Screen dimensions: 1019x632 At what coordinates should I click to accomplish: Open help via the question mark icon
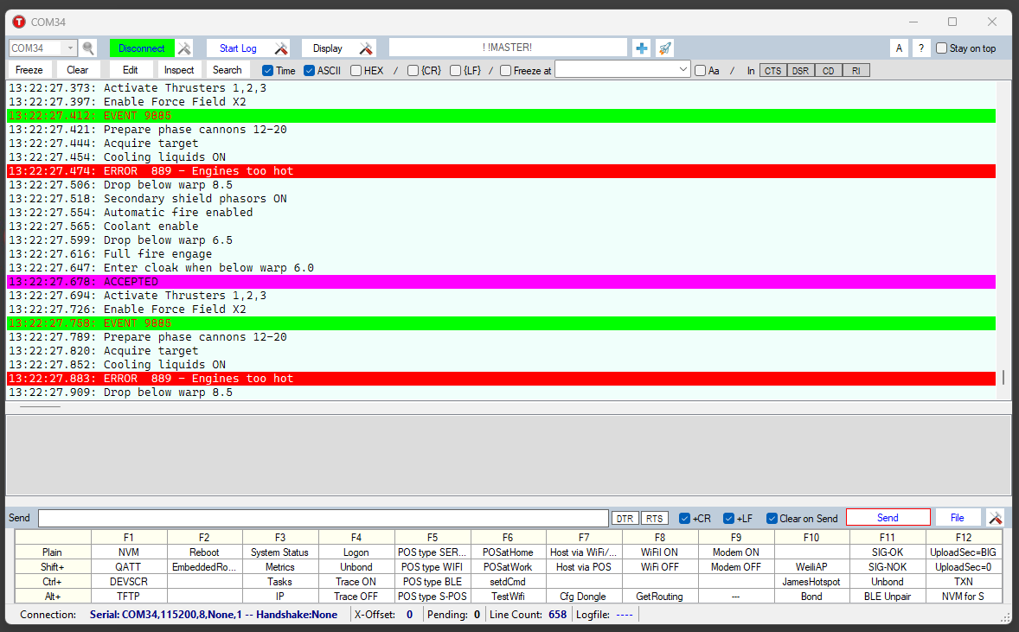pyautogui.click(x=920, y=48)
